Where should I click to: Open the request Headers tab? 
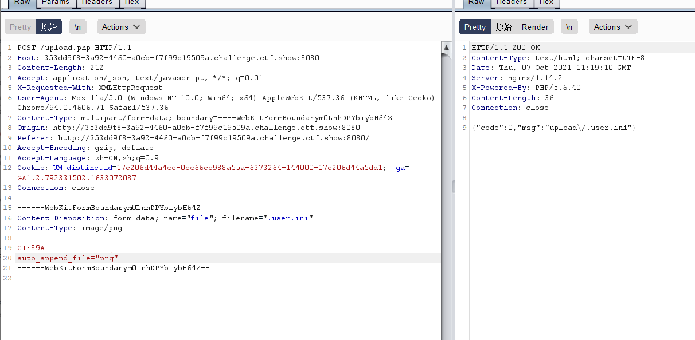coord(97,3)
